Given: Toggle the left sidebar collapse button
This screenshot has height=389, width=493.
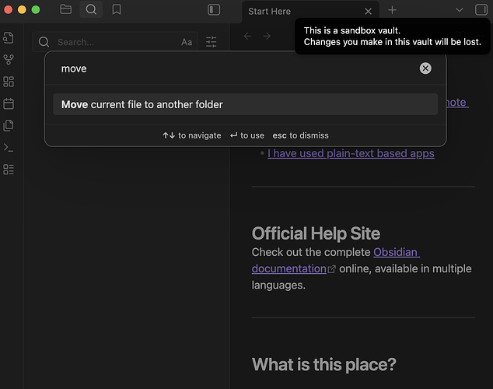Looking at the screenshot, I should click(x=214, y=10).
